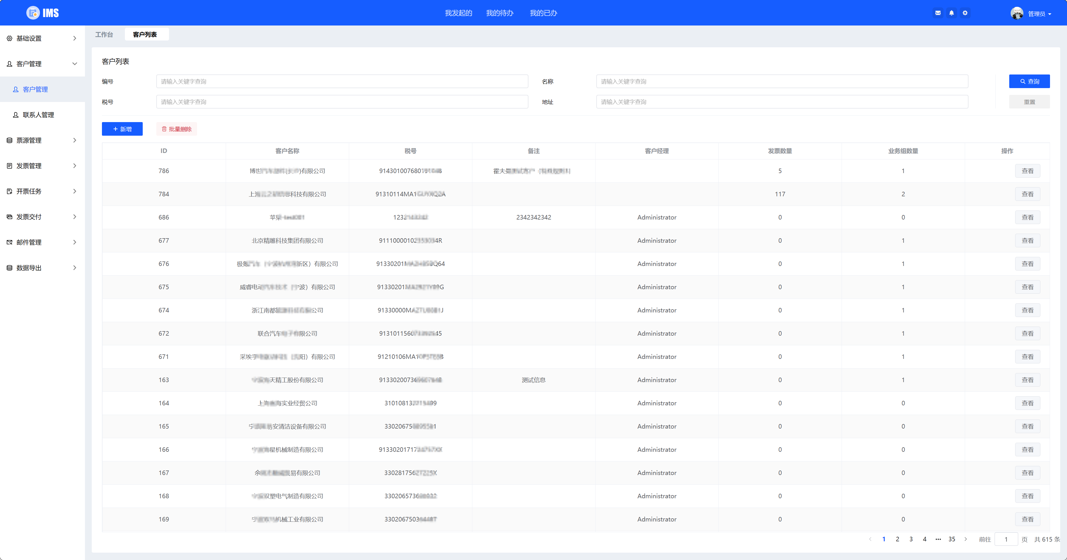Open 我的待办 in top navigation
The height and width of the screenshot is (560, 1067).
pos(500,13)
